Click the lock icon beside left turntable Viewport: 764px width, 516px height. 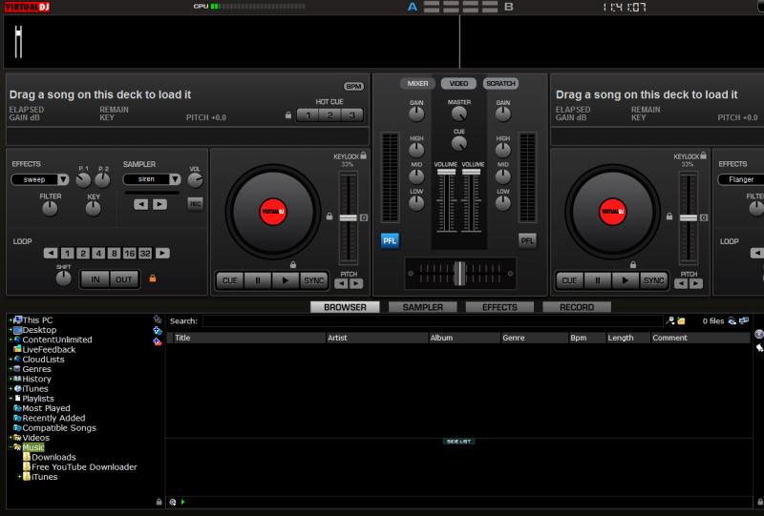[329, 217]
